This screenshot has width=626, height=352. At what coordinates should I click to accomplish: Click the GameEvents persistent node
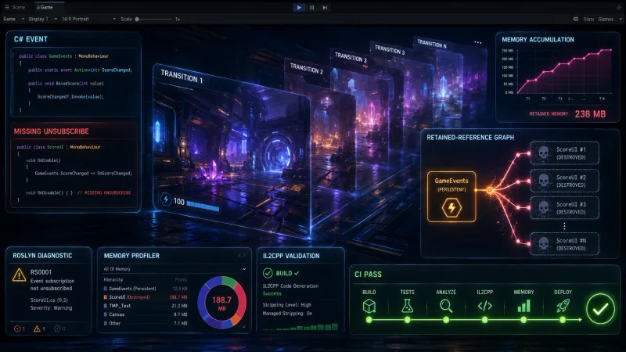452,197
